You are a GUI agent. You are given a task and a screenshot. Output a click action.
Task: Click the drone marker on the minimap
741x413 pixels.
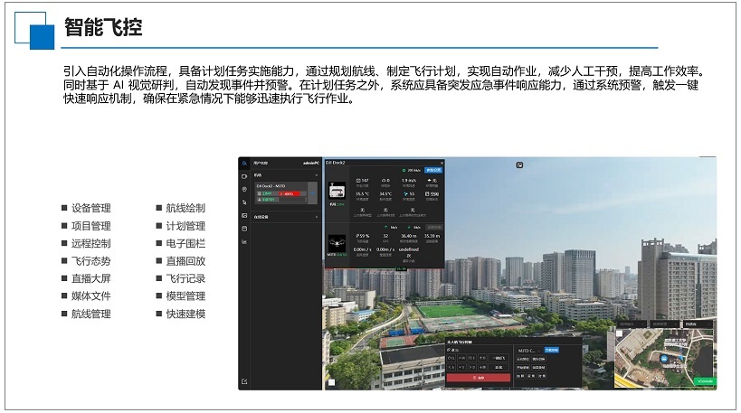tap(665, 358)
